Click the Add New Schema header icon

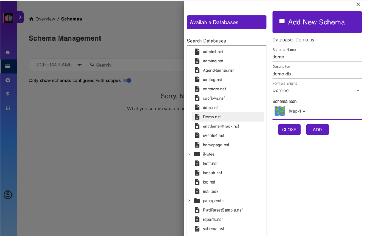pos(282,21)
